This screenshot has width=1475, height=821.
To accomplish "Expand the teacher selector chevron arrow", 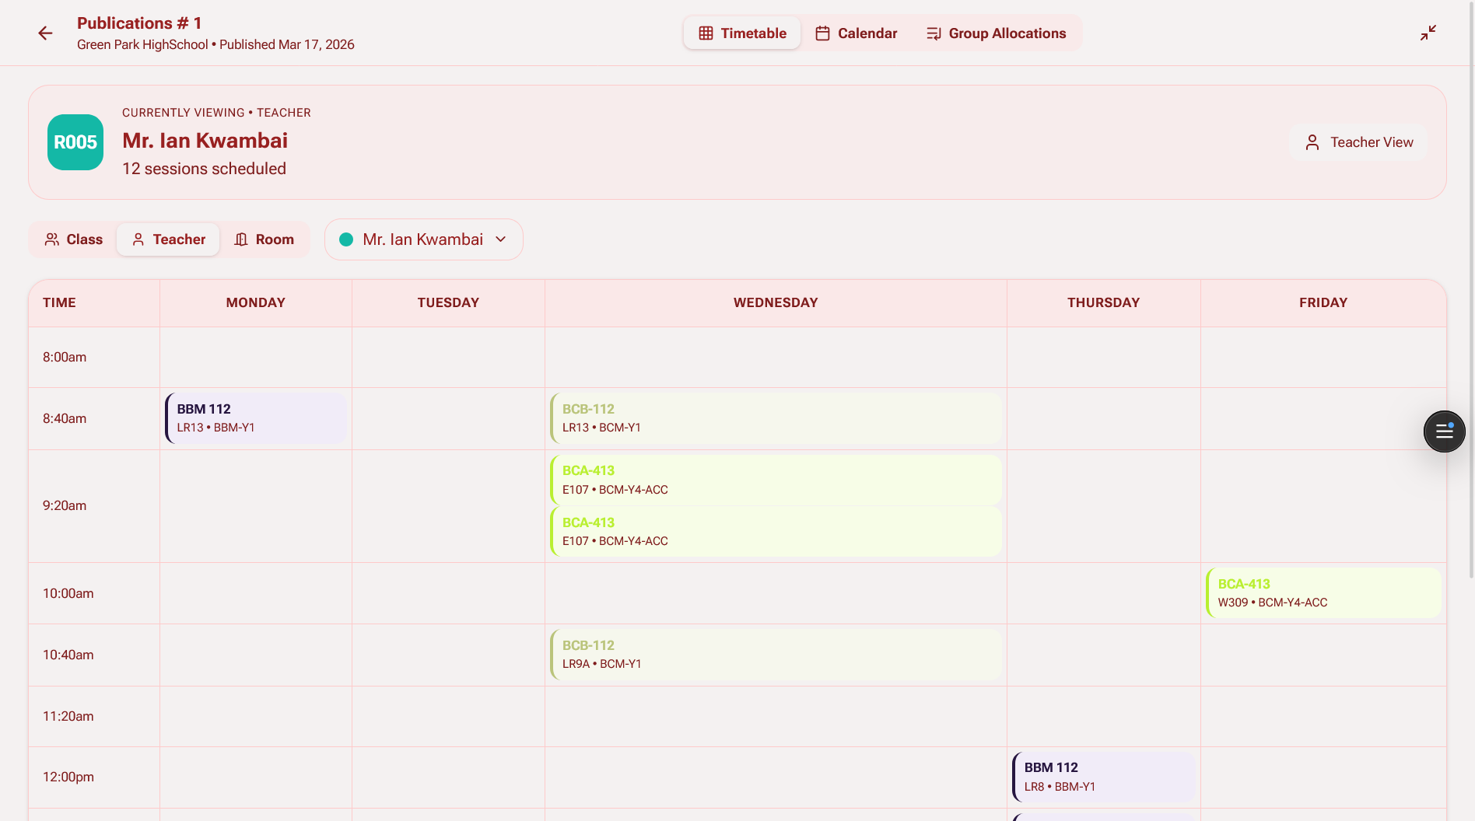I will coord(501,239).
